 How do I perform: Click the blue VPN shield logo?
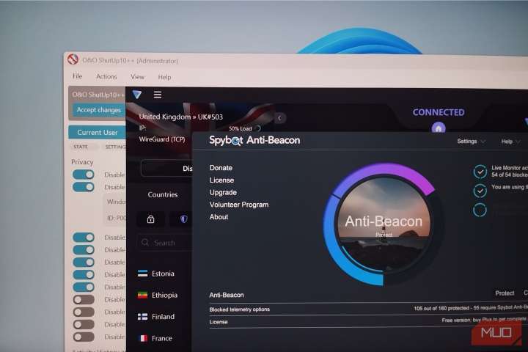[x=136, y=95]
